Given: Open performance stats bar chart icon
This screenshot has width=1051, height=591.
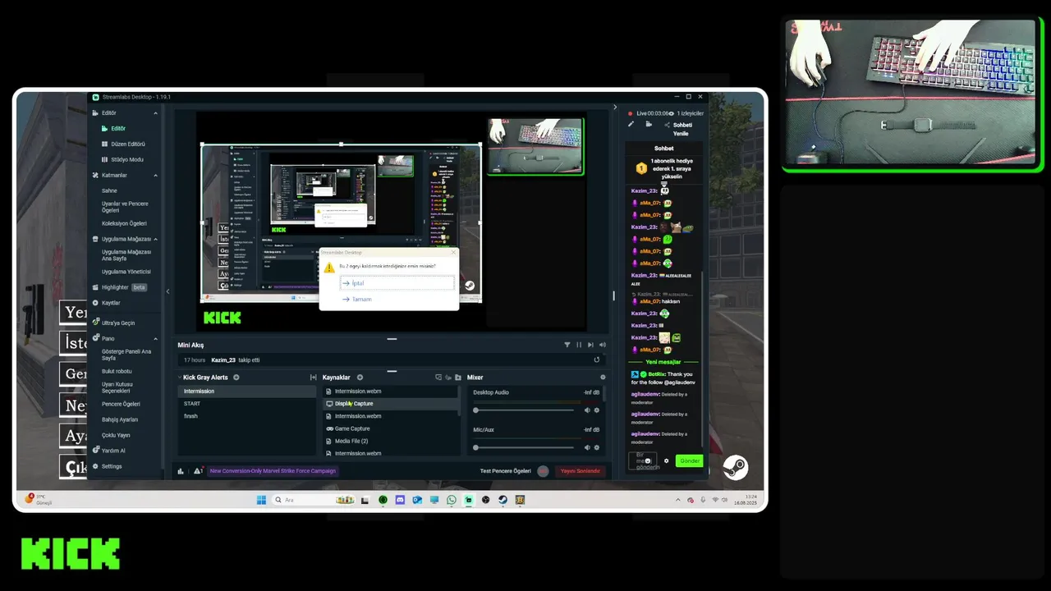Looking at the screenshot, I should 181,471.
